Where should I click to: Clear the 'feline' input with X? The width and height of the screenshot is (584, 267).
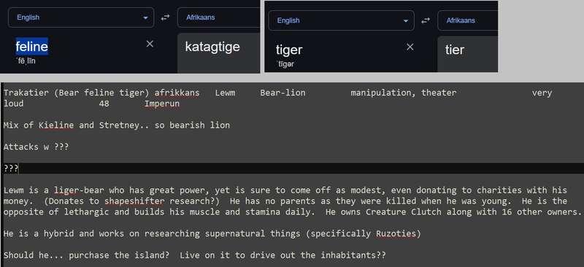[x=150, y=44]
